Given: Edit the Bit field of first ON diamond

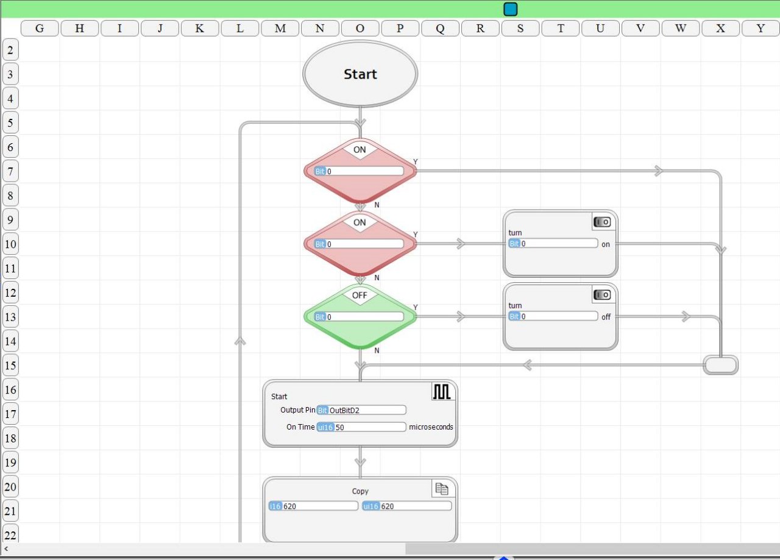Looking at the screenshot, I should coord(360,171).
